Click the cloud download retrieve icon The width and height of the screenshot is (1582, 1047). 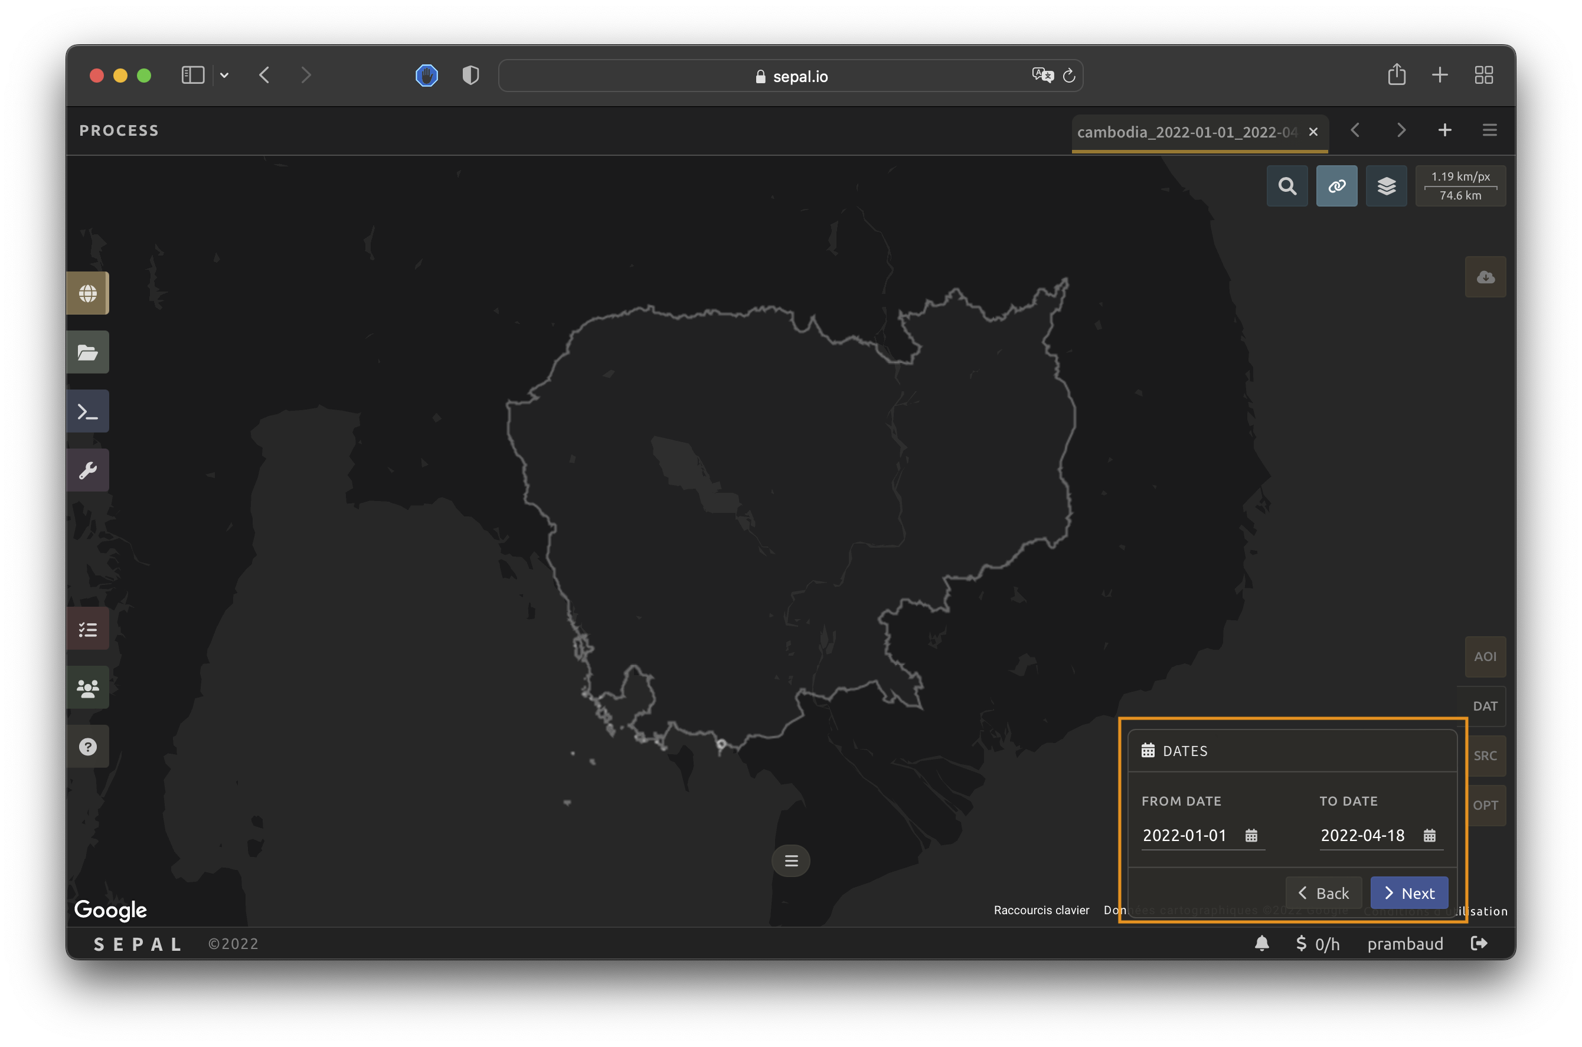point(1485,276)
